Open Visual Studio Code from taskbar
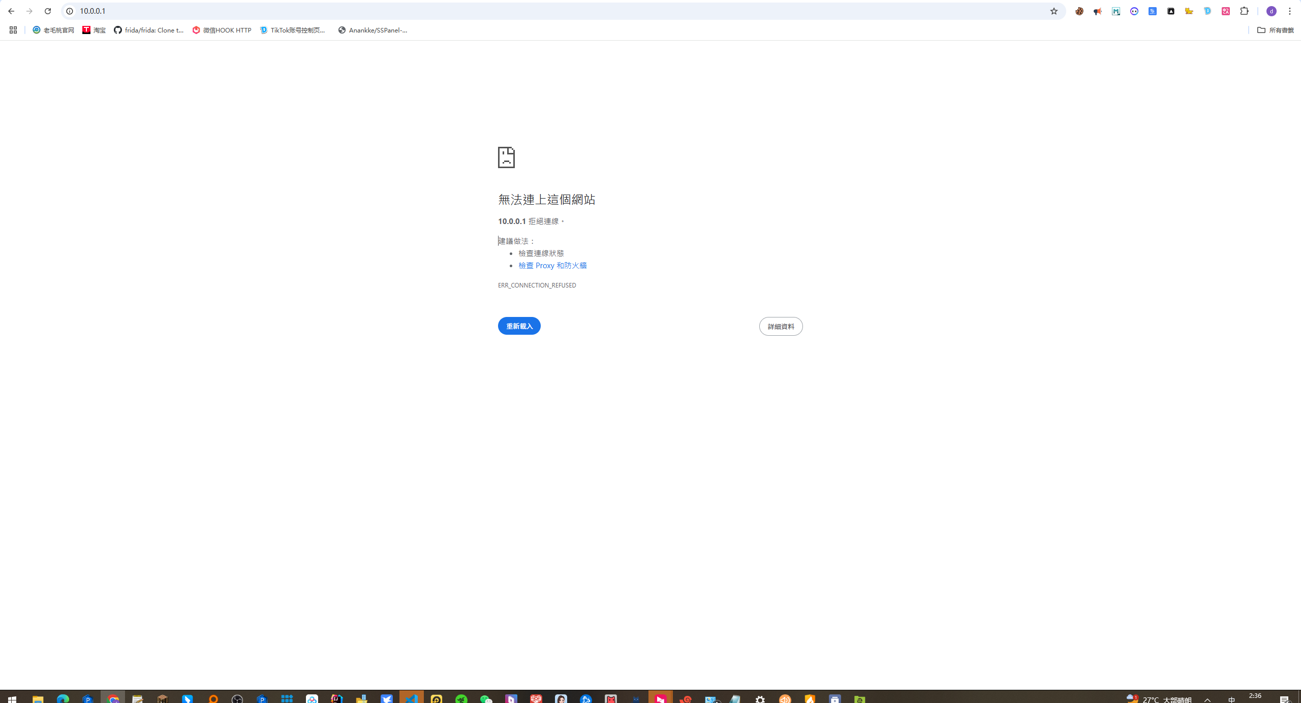This screenshot has height=703, width=1301. tap(411, 698)
